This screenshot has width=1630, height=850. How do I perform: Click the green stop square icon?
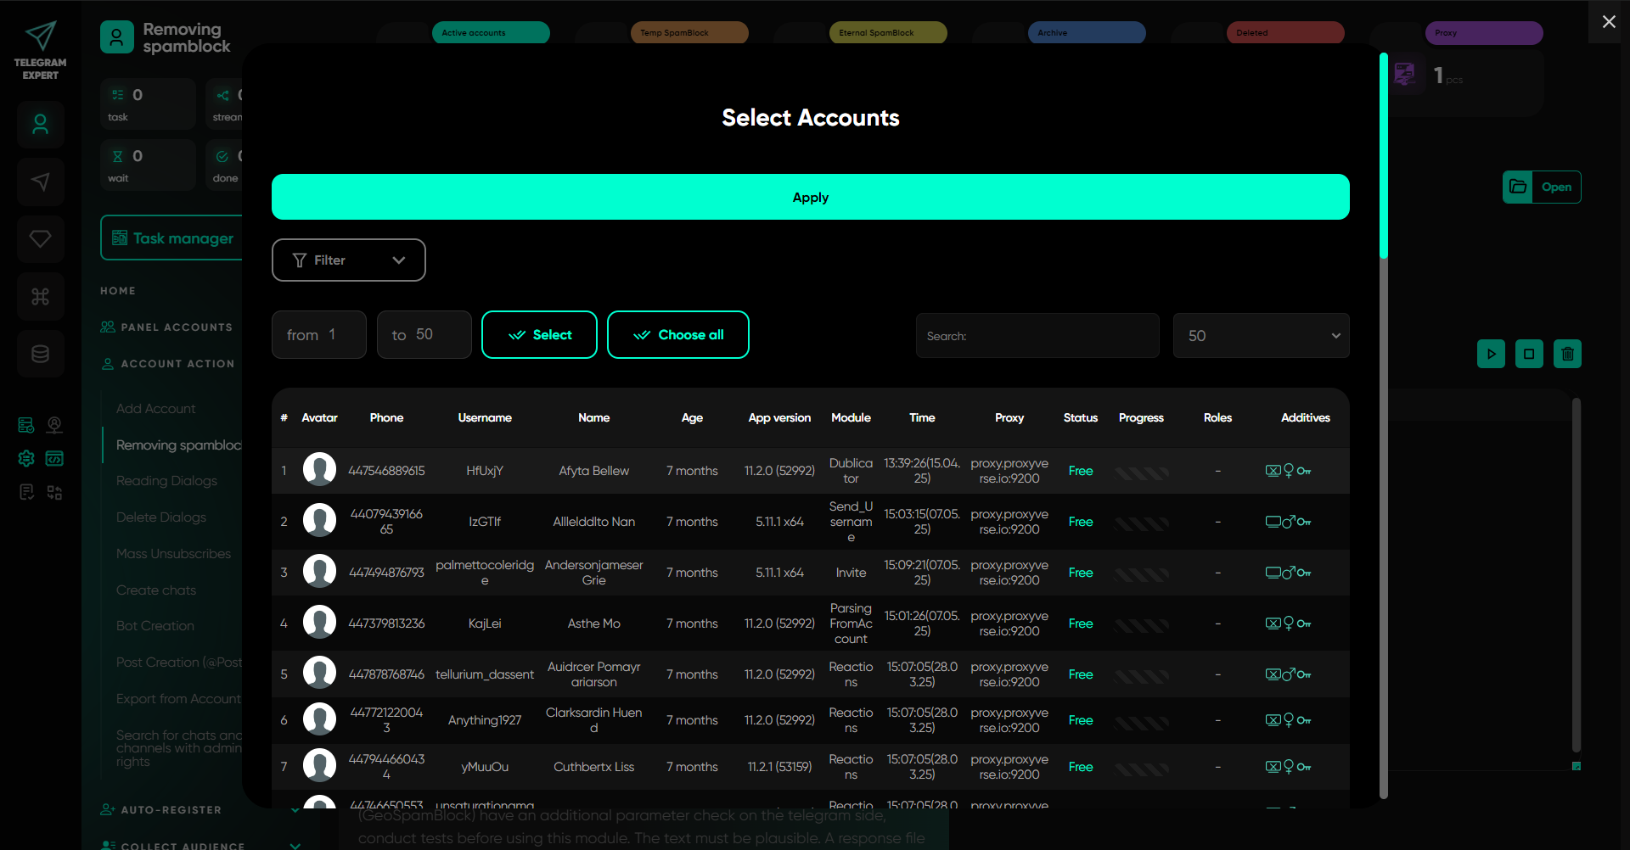click(1529, 354)
